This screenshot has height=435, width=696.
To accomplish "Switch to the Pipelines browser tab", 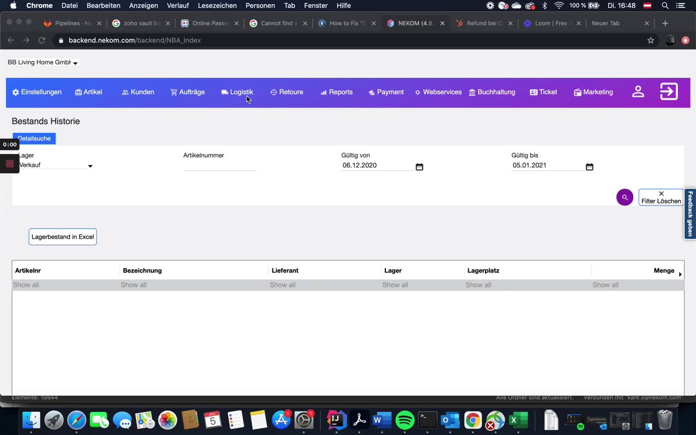I will tap(72, 23).
